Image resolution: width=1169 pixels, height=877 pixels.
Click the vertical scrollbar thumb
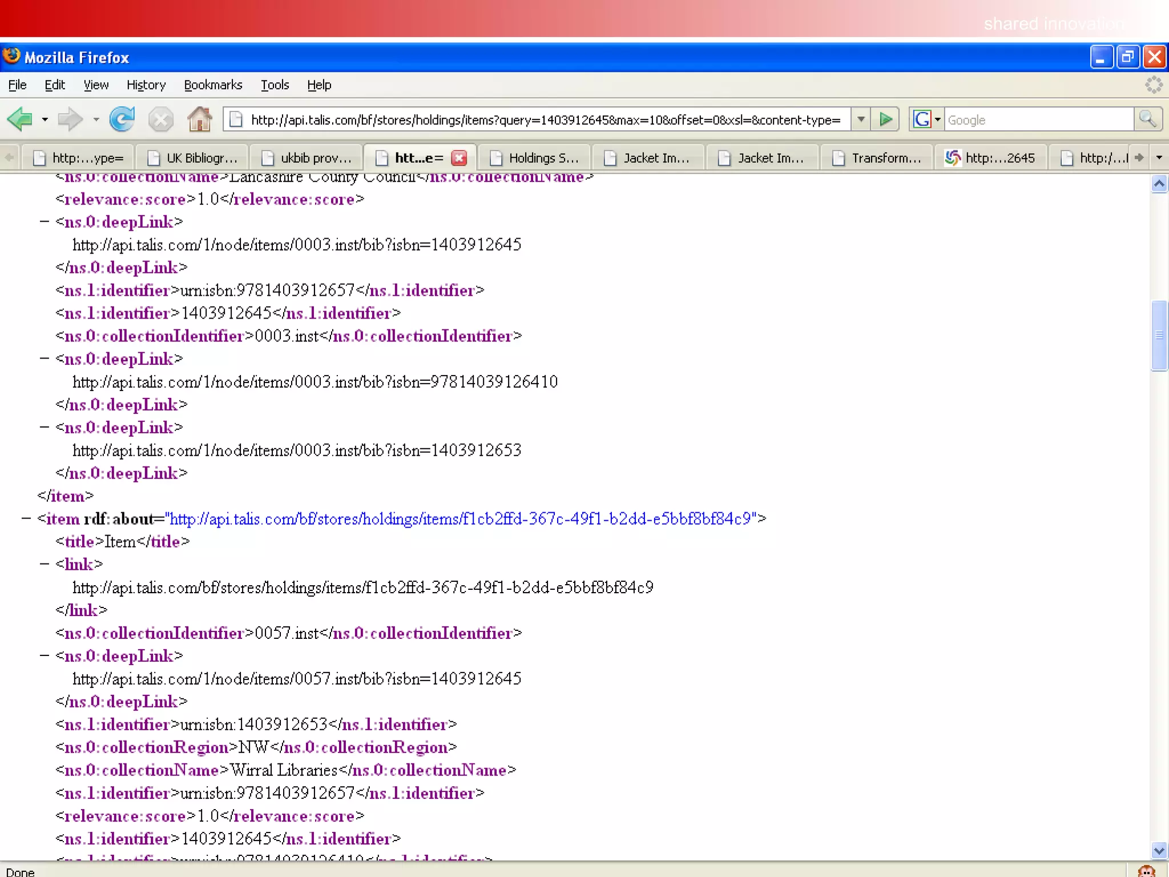1159,336
